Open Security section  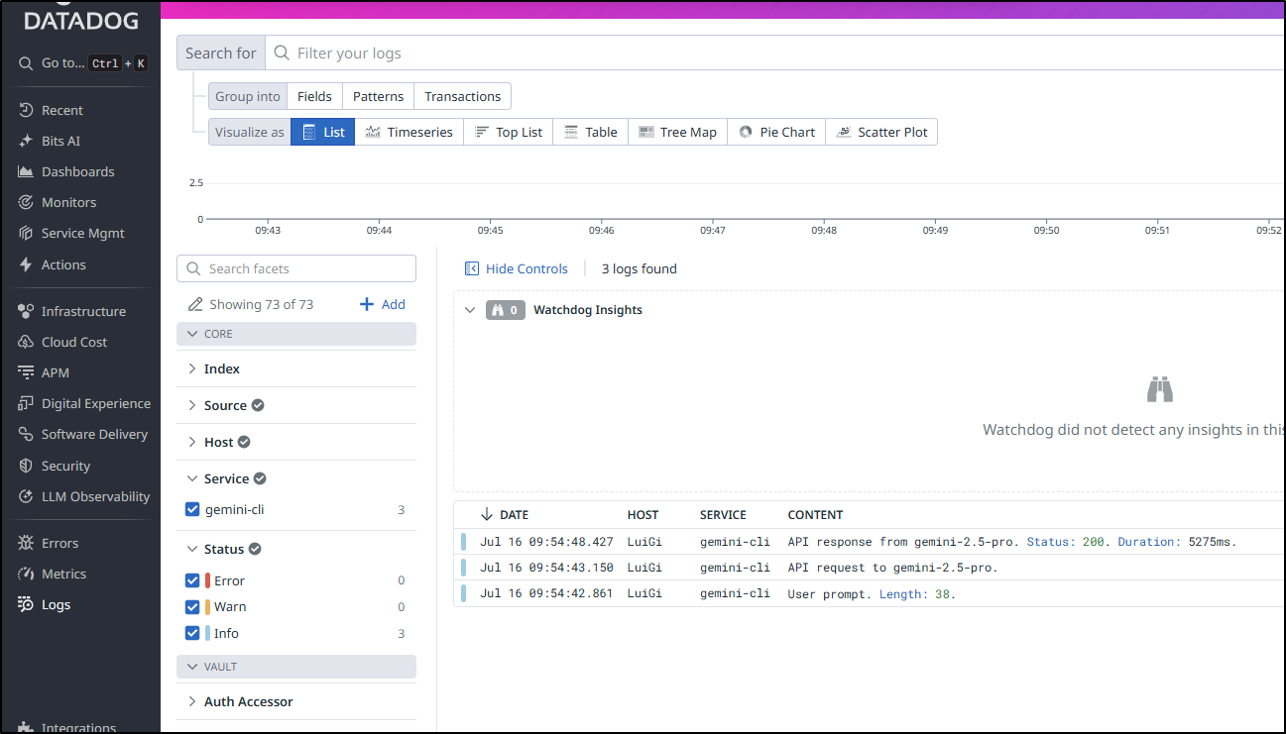[x=65, y=466]
